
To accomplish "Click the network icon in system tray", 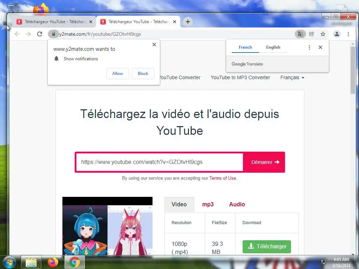I will [324, 262].
